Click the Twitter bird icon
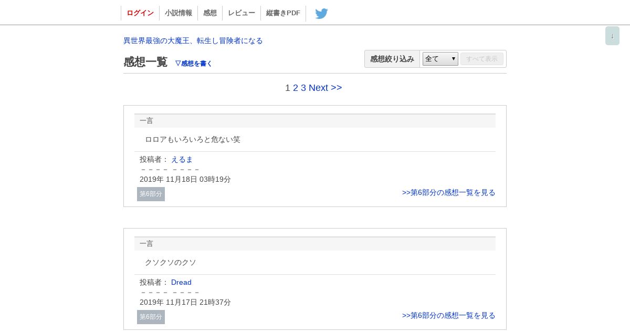630x331 pixels. pyautogui.click(x=321, y=14)
